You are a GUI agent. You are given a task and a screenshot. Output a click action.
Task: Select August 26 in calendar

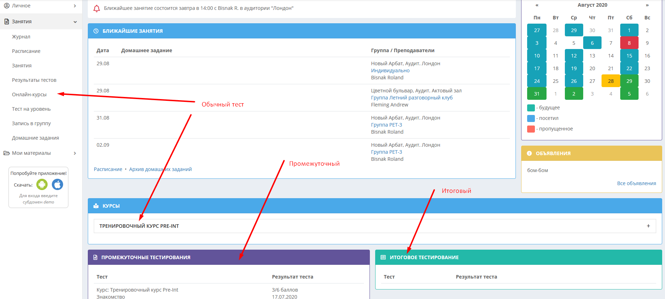click(574, 81)
